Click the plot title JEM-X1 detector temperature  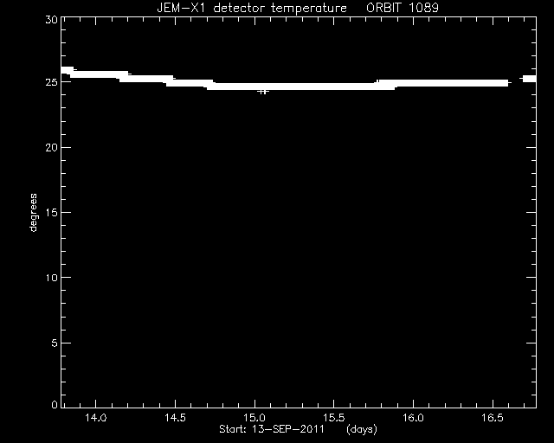(252, 8)
